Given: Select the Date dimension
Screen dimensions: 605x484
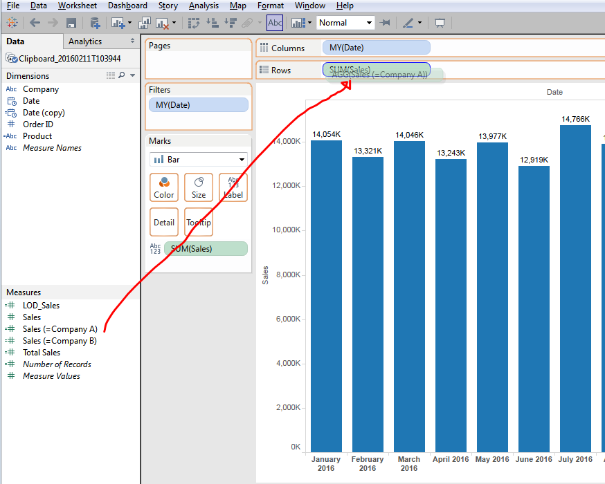Looking at the screenshot, I should coord(31,101).
